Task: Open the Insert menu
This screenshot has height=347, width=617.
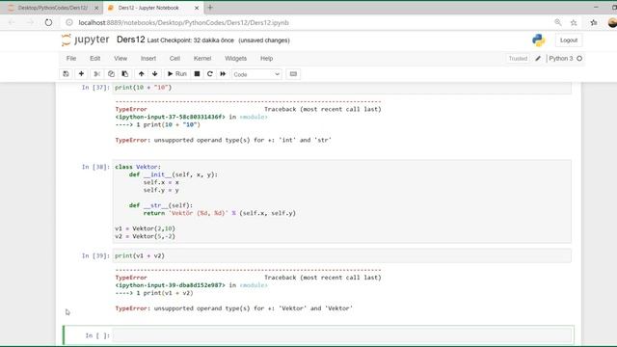Action: pos(148,58)
